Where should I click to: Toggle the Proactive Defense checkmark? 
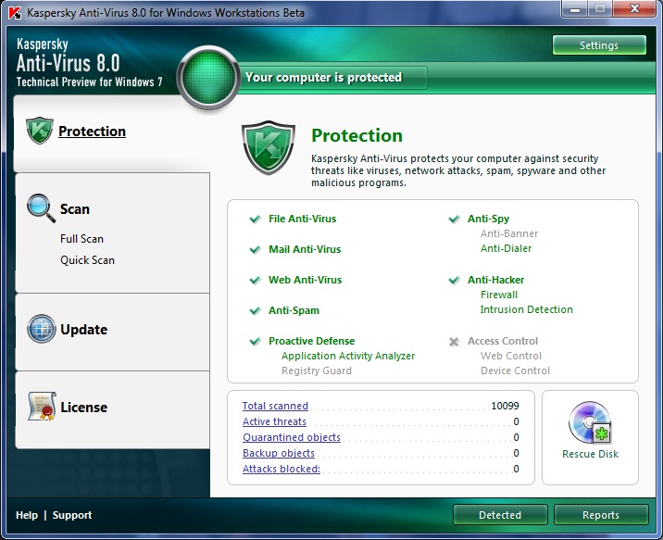click(255, 341)
